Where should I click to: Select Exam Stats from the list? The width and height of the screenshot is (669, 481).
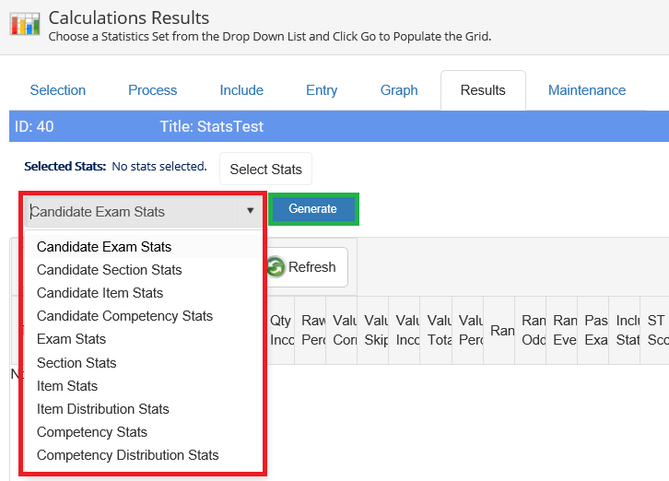pyautogui.click(x=71, y=339)
